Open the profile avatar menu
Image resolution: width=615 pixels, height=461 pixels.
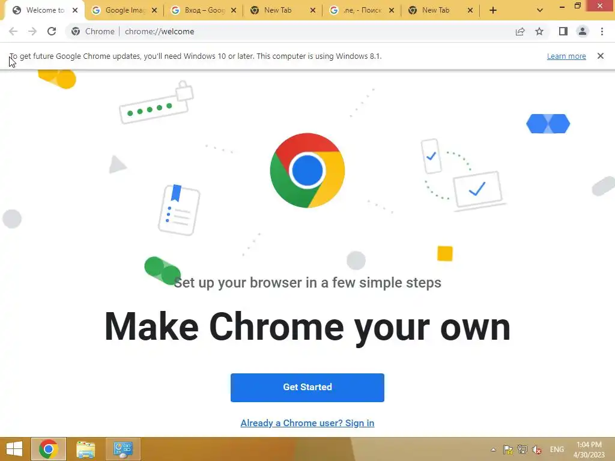point(583,31)
